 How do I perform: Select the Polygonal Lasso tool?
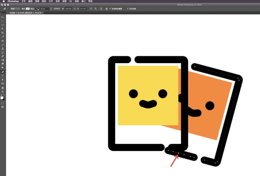click(3, 25)
